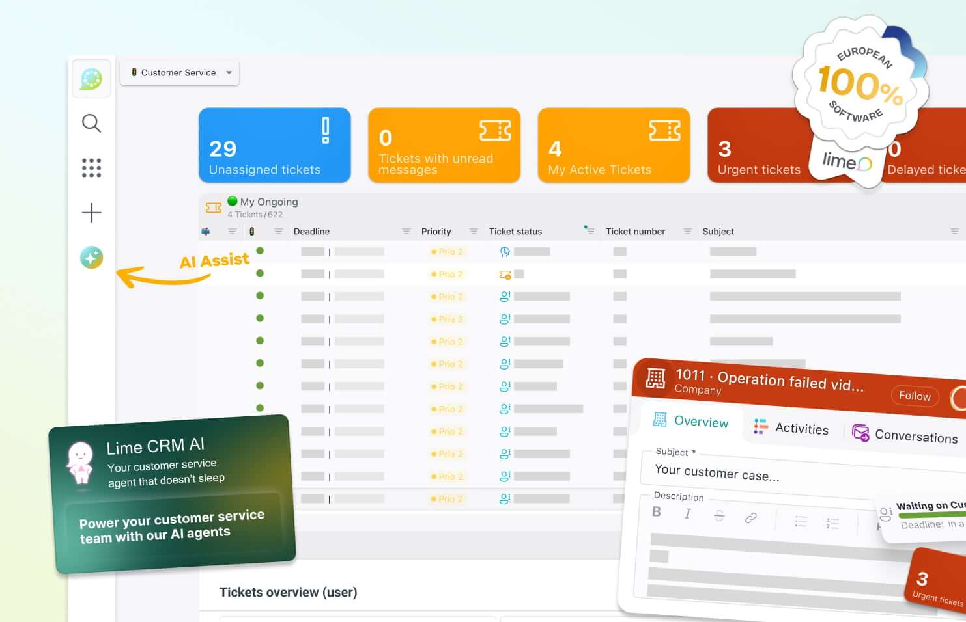Click the company building icon on ticket 1011
The width and height of the screenshot is (966, 622).
[x=655, y=378]
